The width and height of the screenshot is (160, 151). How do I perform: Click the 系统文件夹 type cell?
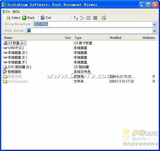82,72
